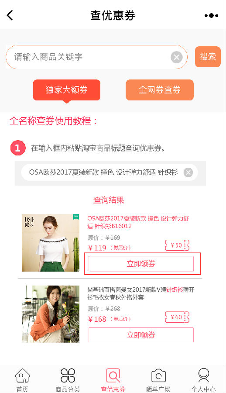Switch to the 全网券查券 tab
Viewport: 226px width, 393px height.
160,90
